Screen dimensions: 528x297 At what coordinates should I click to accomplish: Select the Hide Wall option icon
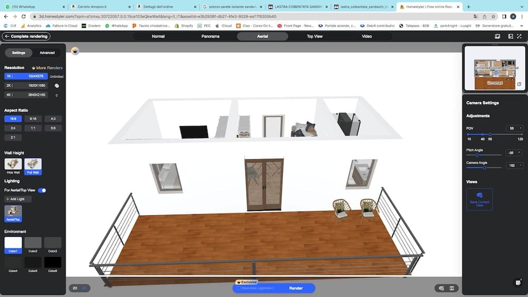click(x=13, y=164)
